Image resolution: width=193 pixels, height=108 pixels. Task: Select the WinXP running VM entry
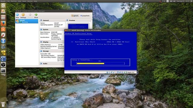pos(27,21)
